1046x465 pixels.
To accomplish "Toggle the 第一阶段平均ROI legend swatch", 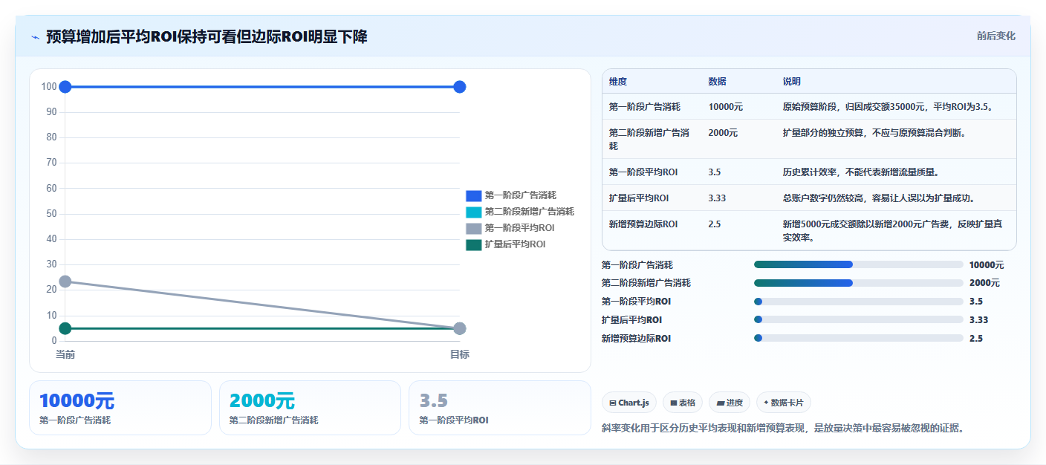I will click(474, 229).
